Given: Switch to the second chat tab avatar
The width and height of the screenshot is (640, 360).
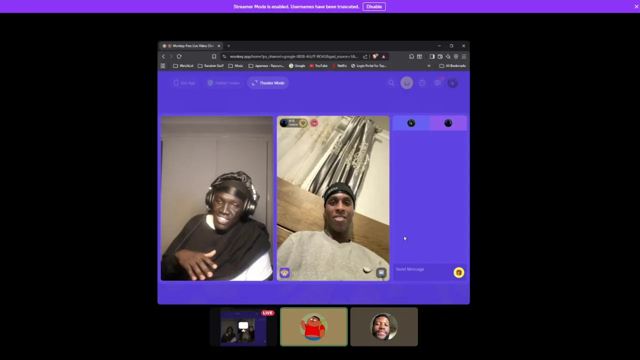Looking at the screenshot, I should (x=448, y=123).
